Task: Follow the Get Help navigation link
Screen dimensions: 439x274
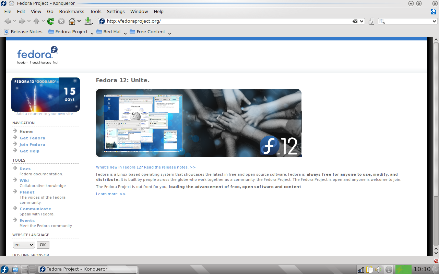Action: [x=29, y=151]
